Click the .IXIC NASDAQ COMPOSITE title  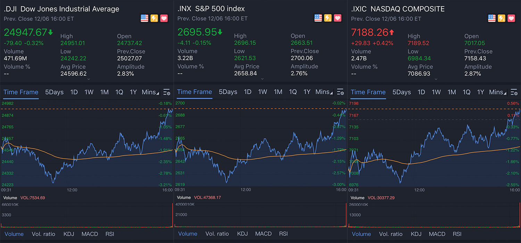[x=398, y=9]
